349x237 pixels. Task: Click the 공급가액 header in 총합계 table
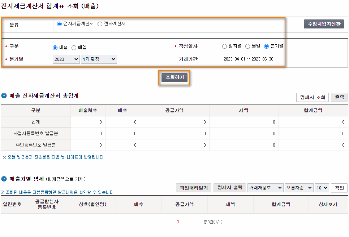click(x=174, y=110)
